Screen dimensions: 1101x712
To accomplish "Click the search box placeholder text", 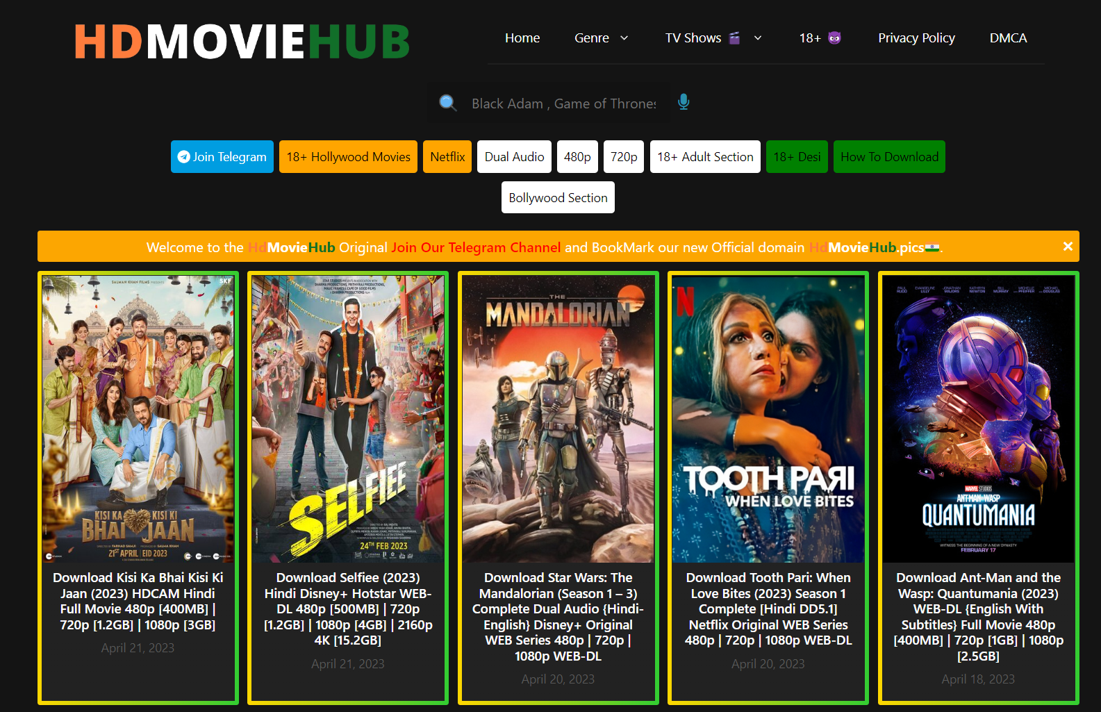I will 563,104.
